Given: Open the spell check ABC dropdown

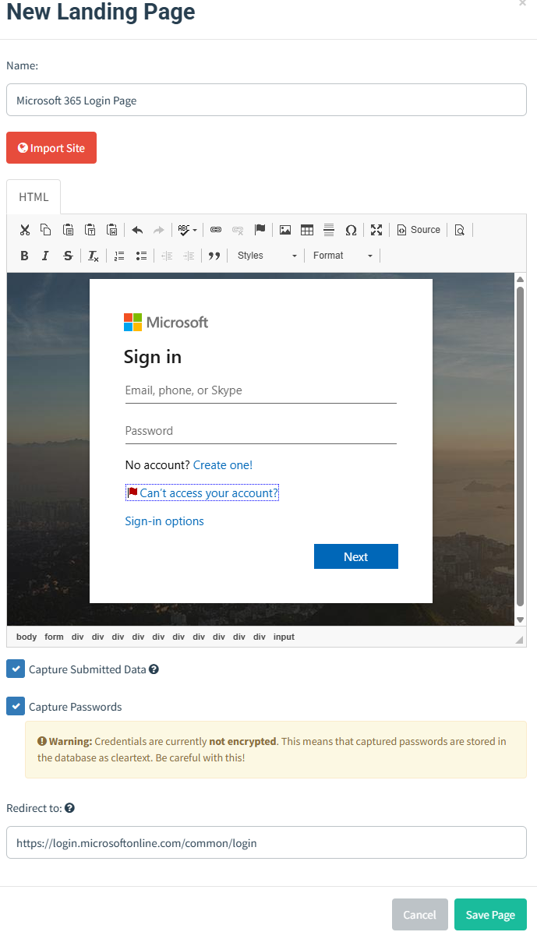Looking at the screenshot, I should 187,230.
